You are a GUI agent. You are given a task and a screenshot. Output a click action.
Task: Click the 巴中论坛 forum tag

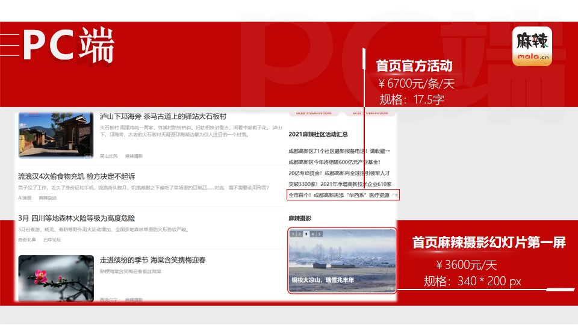52,240
